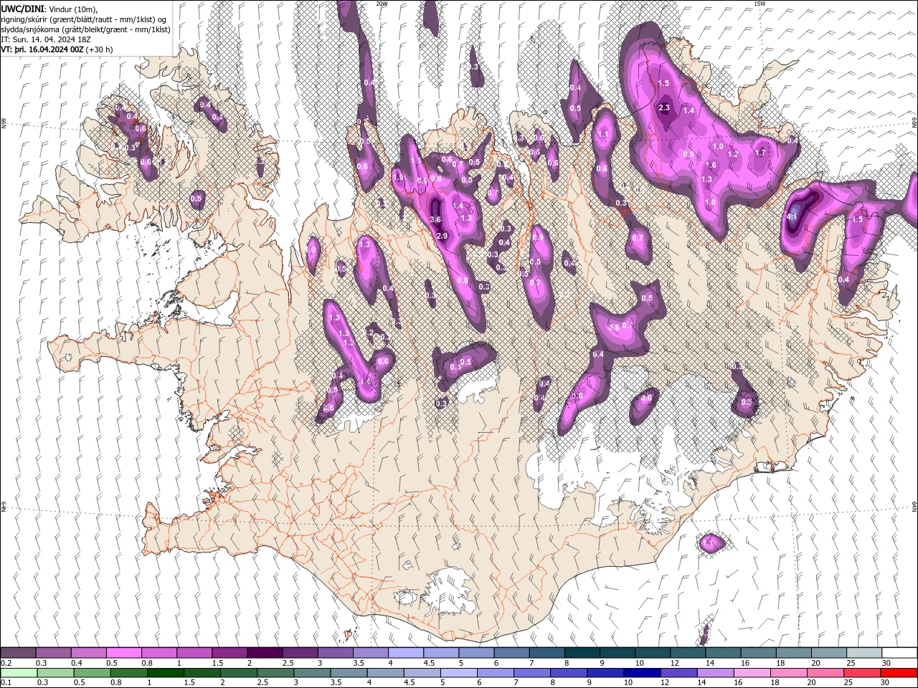918x688 pixels.
Task: Click the pale green 0.1 rain legend swatch
Action: 18,673
